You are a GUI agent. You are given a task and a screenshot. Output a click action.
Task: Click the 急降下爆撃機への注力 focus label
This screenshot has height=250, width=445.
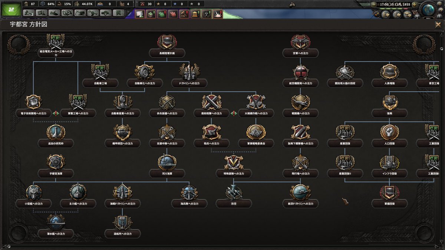tap(300, 143)
